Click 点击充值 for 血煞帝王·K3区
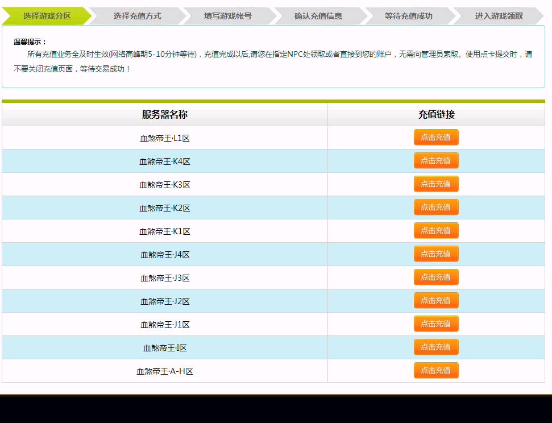 click(436, 184)
